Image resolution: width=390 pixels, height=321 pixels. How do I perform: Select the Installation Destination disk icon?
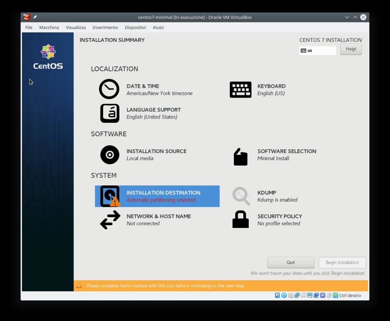[x=109, y=196]
